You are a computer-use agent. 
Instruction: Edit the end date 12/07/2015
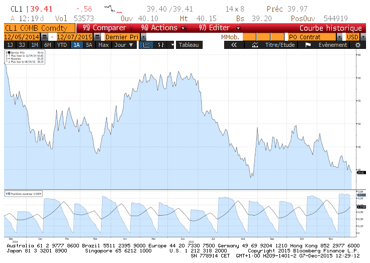click(74, 37)
